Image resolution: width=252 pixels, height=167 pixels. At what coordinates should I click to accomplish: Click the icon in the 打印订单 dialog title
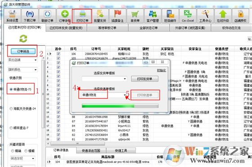tap(74, 63)
